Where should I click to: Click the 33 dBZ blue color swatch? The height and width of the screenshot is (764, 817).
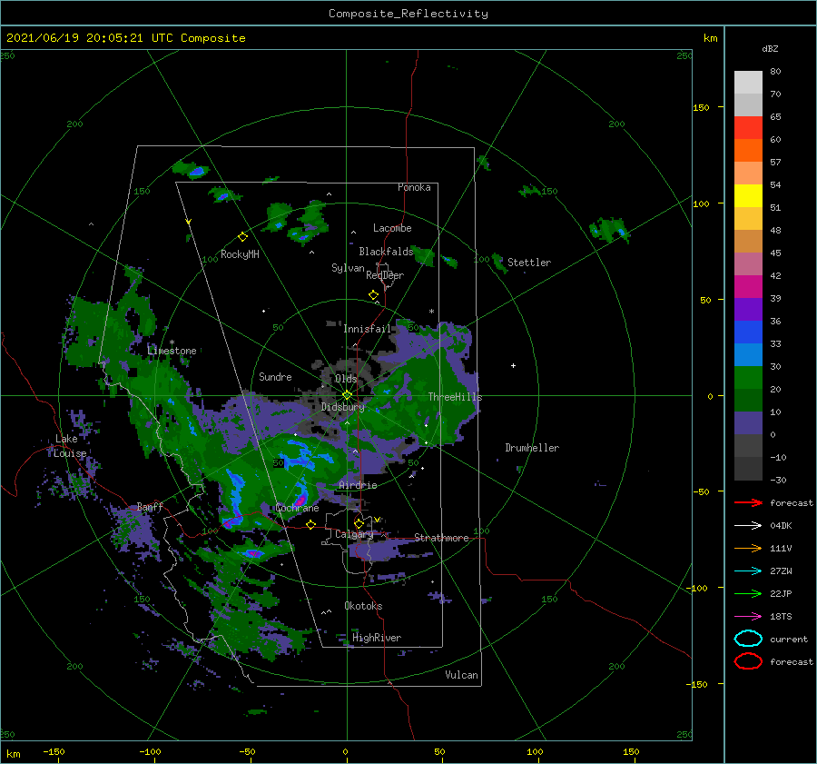point(748,332)
